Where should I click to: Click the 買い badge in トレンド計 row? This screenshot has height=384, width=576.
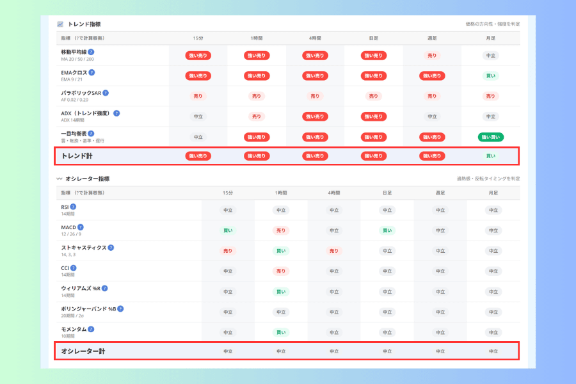tap(491, 156)
